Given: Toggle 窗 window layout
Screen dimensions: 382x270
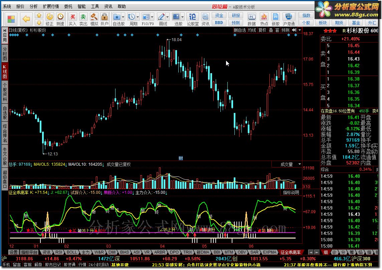Looking at the screenshot, I should tap(277, 30).
